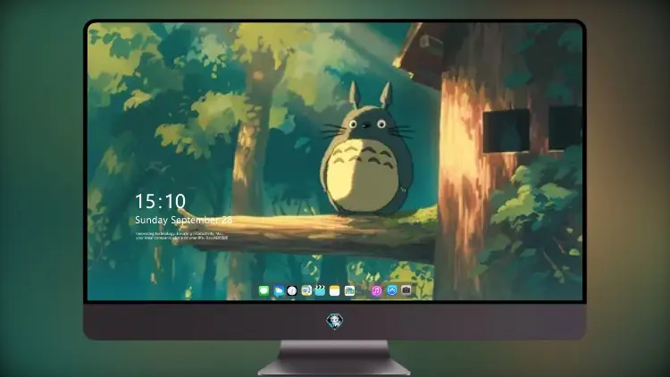The image size is (670, 377).
Task: Open the clapperboard video app in dock
Action: [320, 291]
